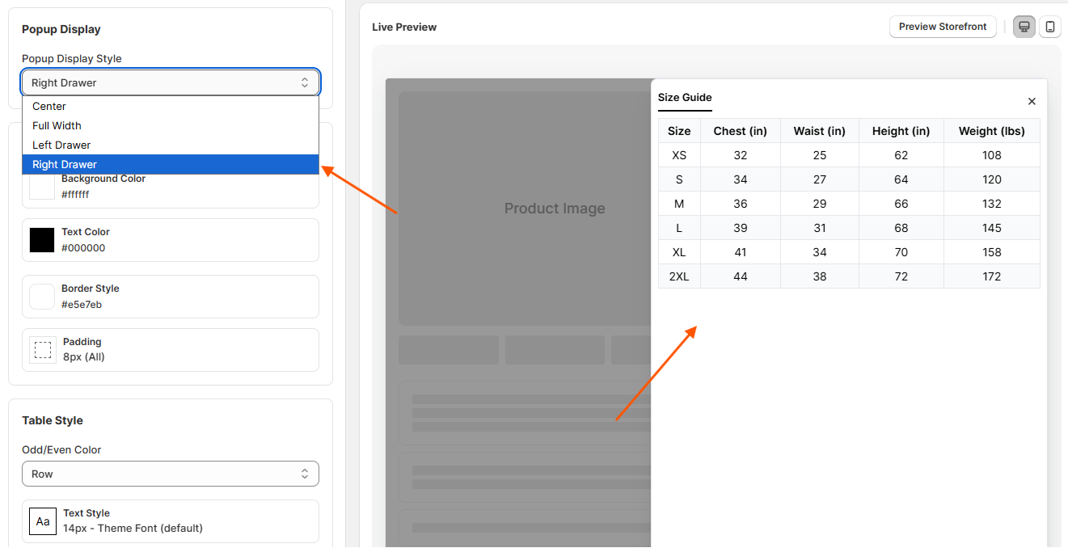Select the Size Guide tab
The image size is (1068, 548).
685,98
